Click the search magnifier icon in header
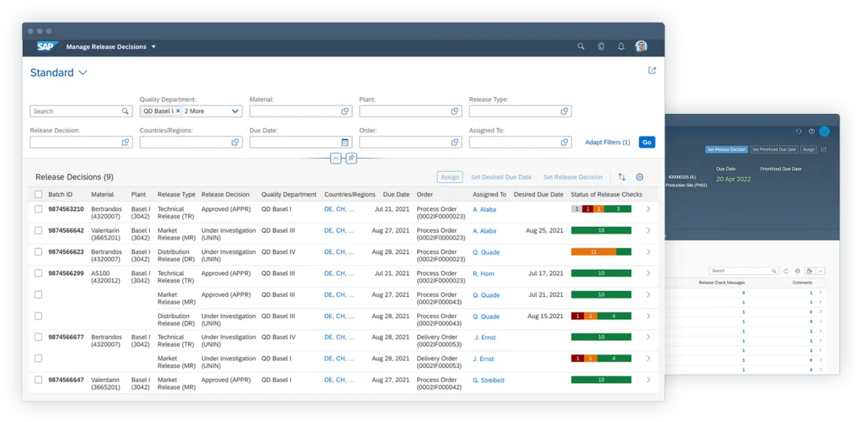This screenshot has height=422, width=862. point(581,47)
